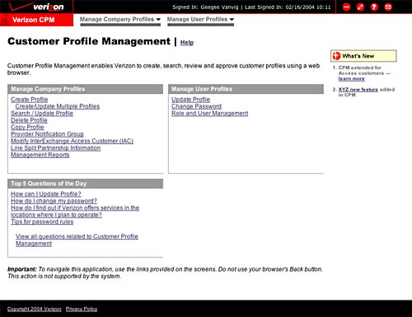
Task: Click the 'What's New' heading text
Action: pos(358,56)
